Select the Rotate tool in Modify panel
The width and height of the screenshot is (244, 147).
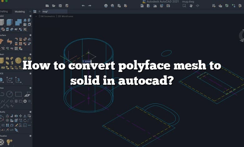(25, 120)
